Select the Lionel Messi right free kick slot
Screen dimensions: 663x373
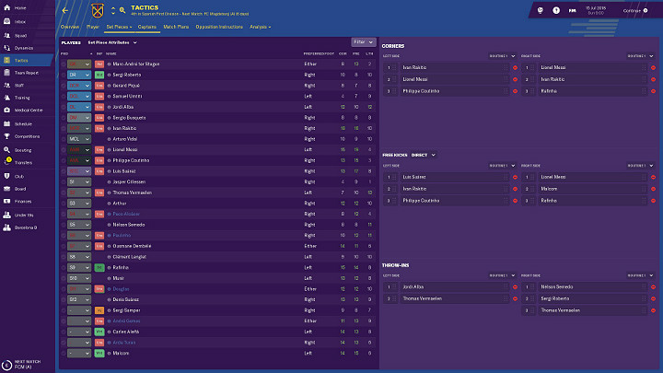pos(592,177)
